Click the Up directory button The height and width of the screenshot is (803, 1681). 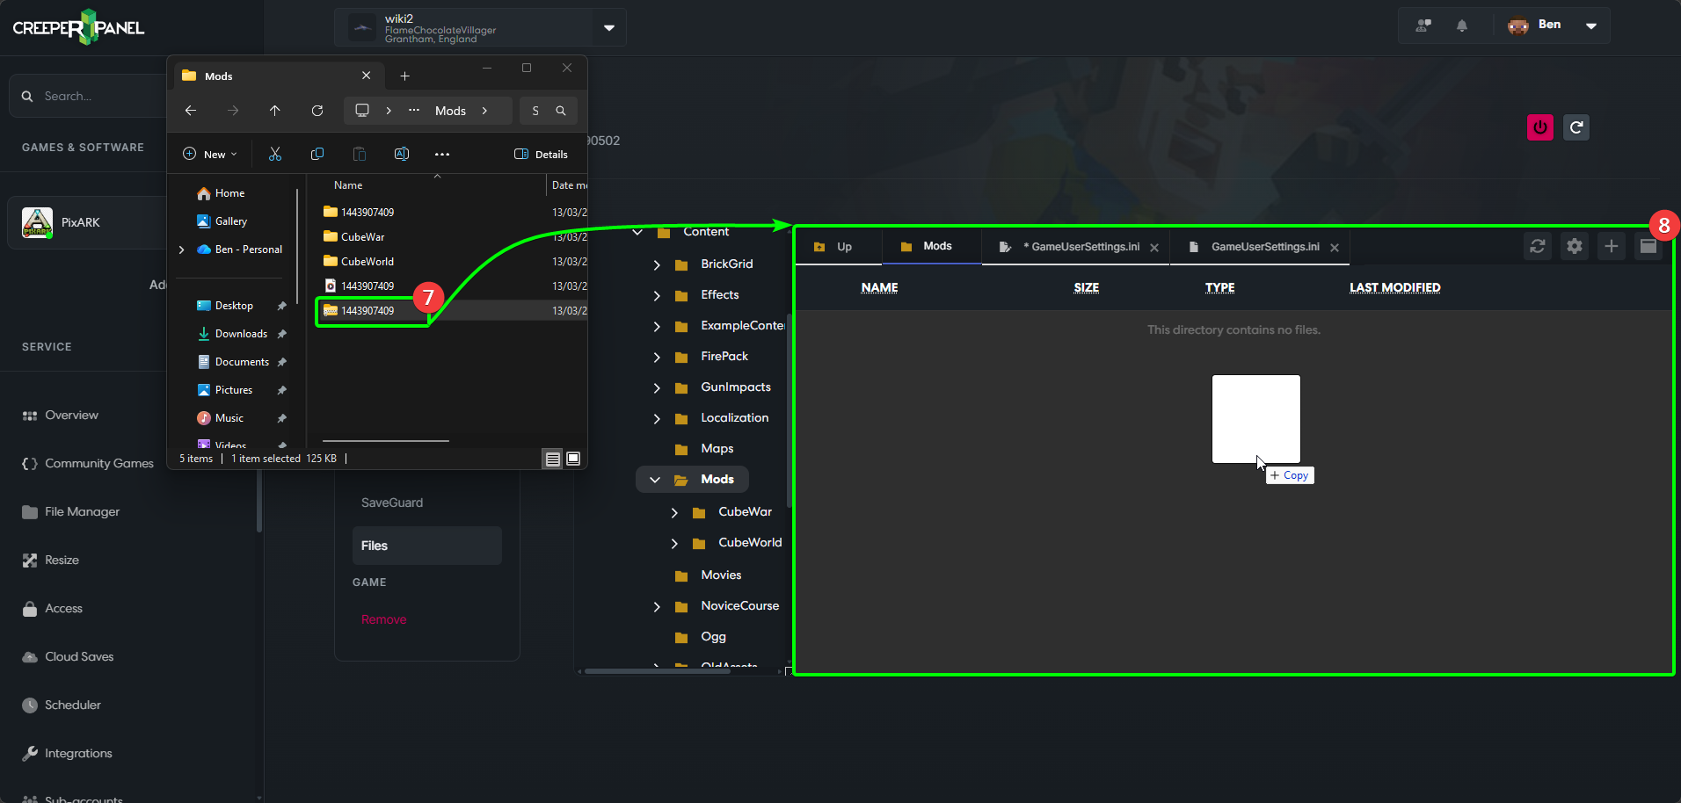(x=833, y=247)
